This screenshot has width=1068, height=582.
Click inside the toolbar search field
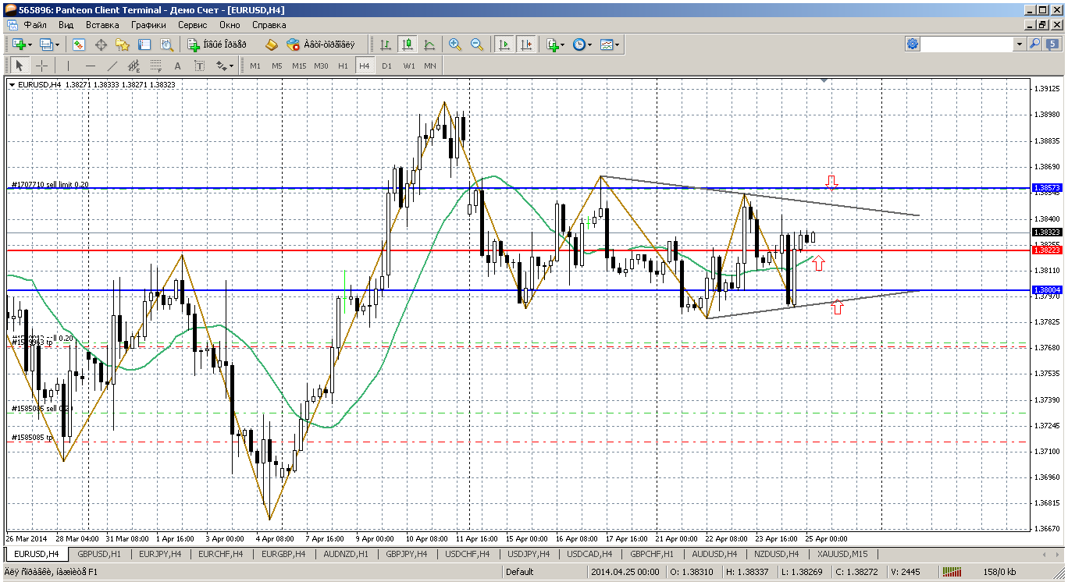[x=967, y=44]
